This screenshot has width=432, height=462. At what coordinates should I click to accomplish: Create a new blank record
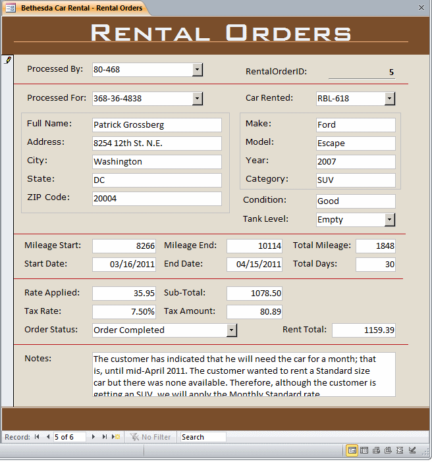tap(116, 437)
